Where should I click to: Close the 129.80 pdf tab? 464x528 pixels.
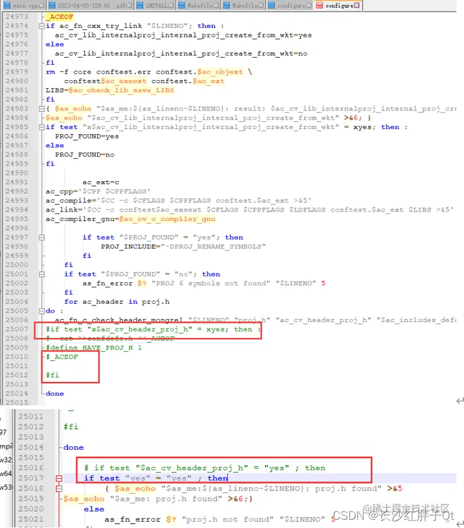pyautogui.click(x=129, y=5)
